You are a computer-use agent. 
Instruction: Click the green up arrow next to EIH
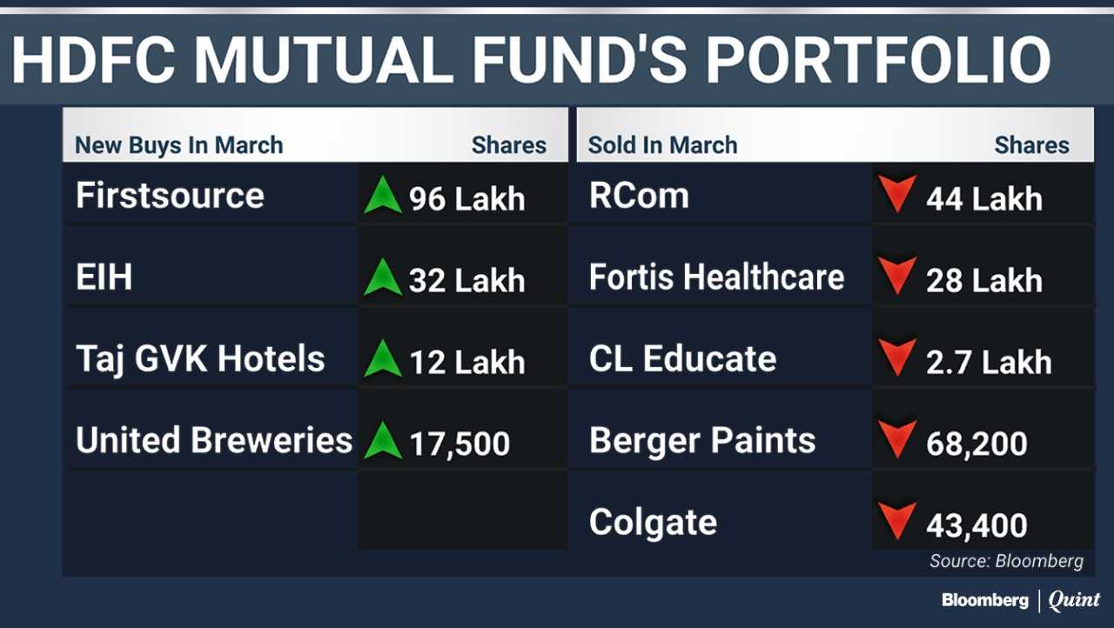click(382, 277)
